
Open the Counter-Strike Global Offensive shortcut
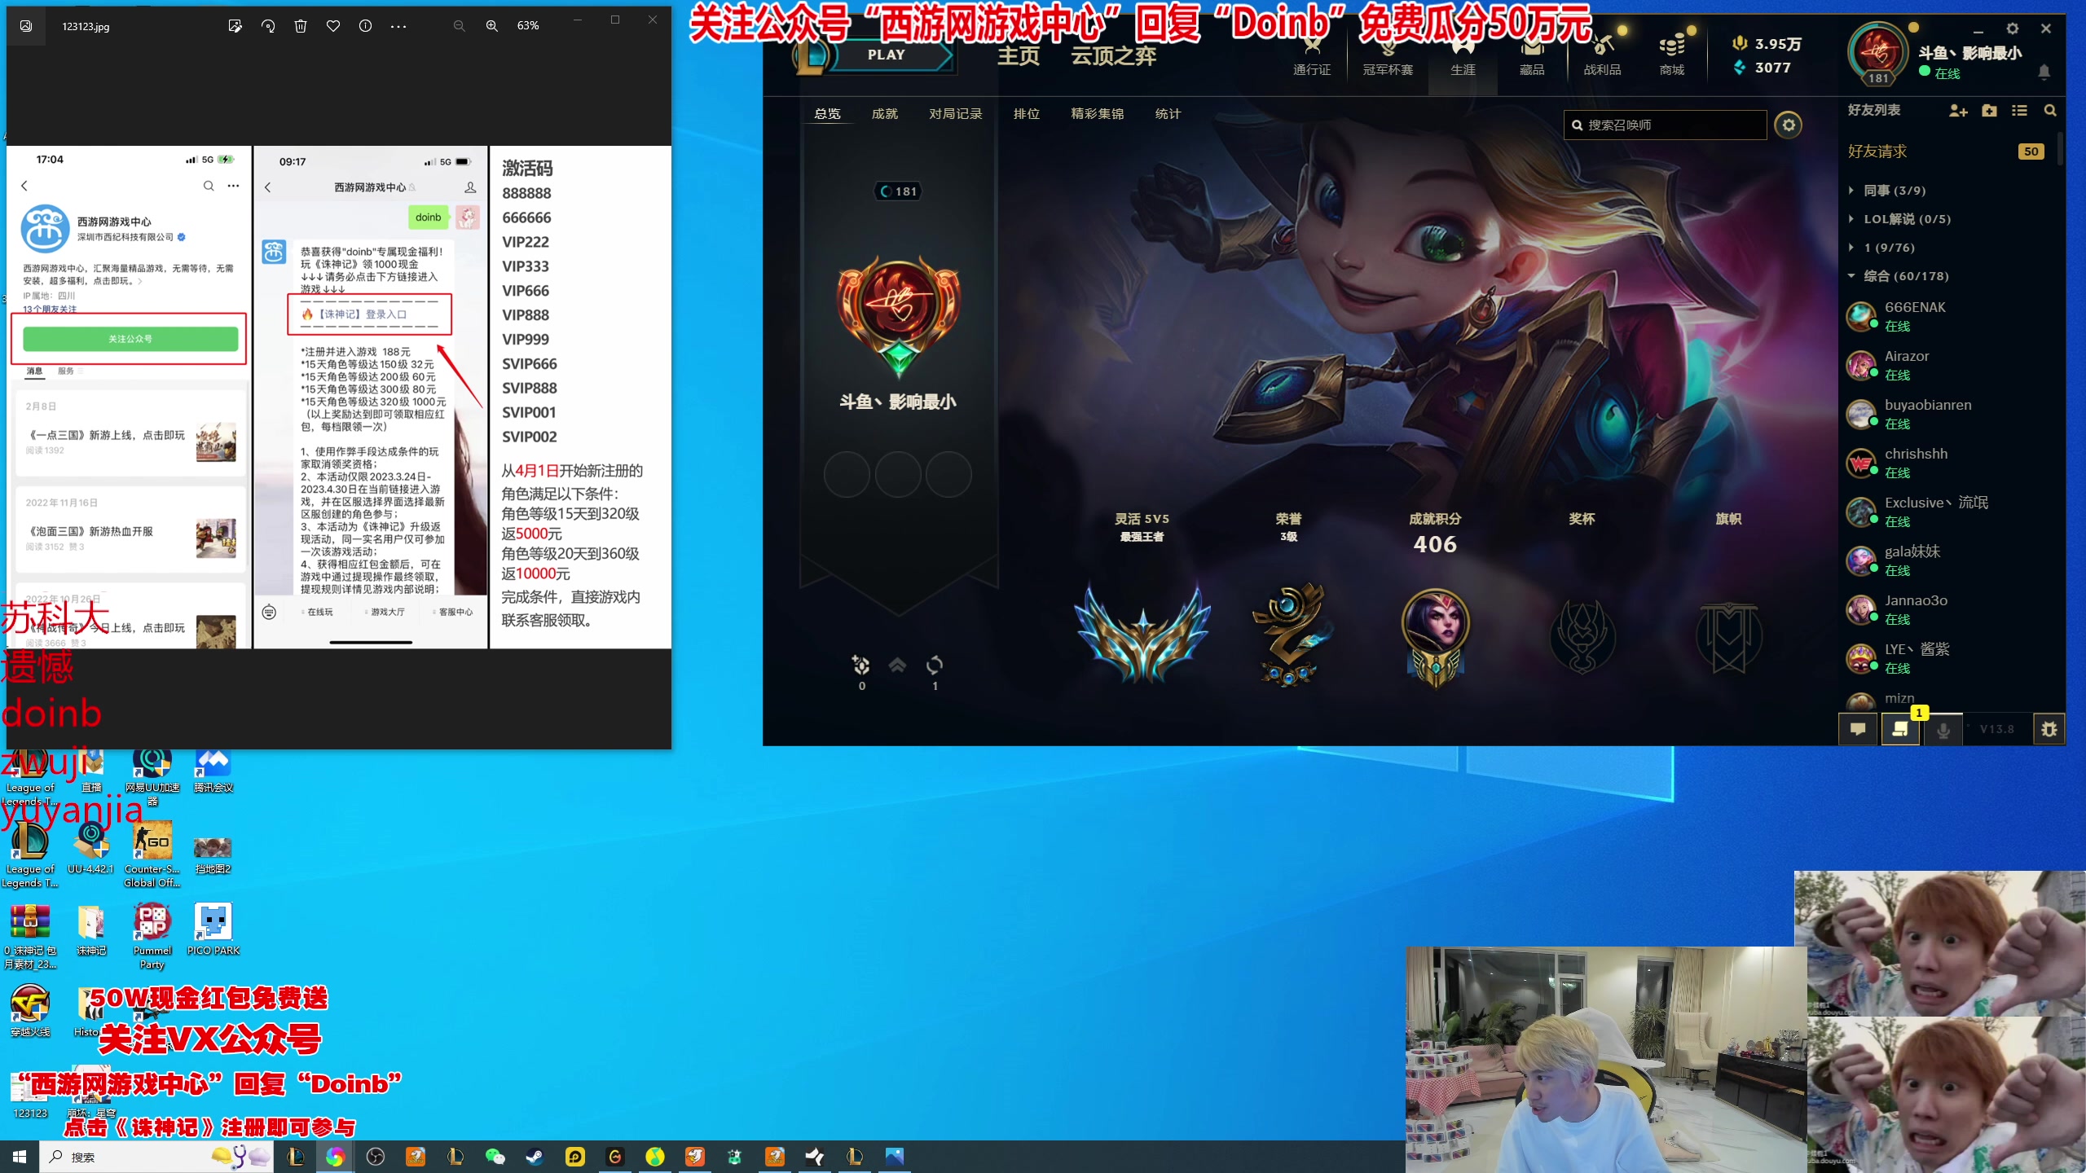[x=152, y=853]
